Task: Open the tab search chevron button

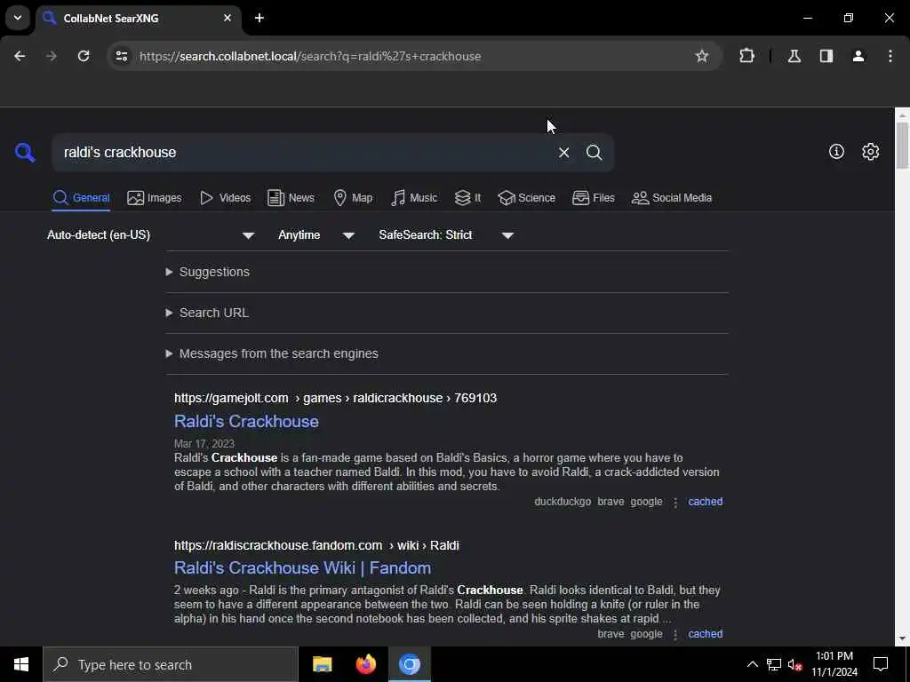Action: click(x=18, y=18)
